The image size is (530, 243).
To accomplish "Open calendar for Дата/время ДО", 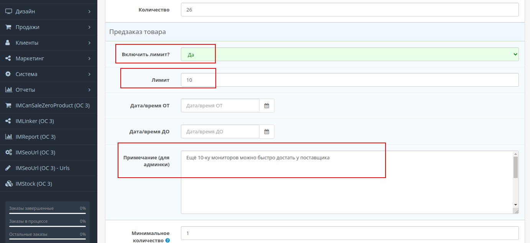I will pos(267,131).
